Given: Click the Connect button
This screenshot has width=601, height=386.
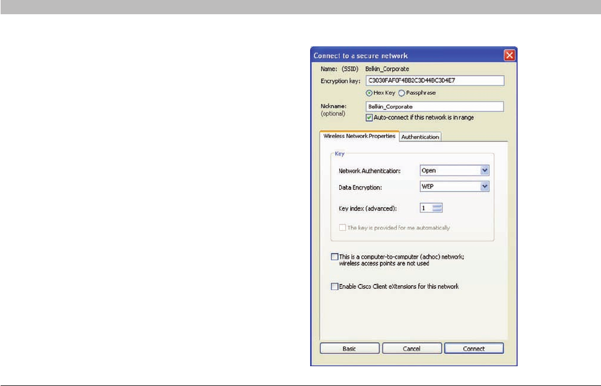Looking at the screenshot, I should (474, 348).
